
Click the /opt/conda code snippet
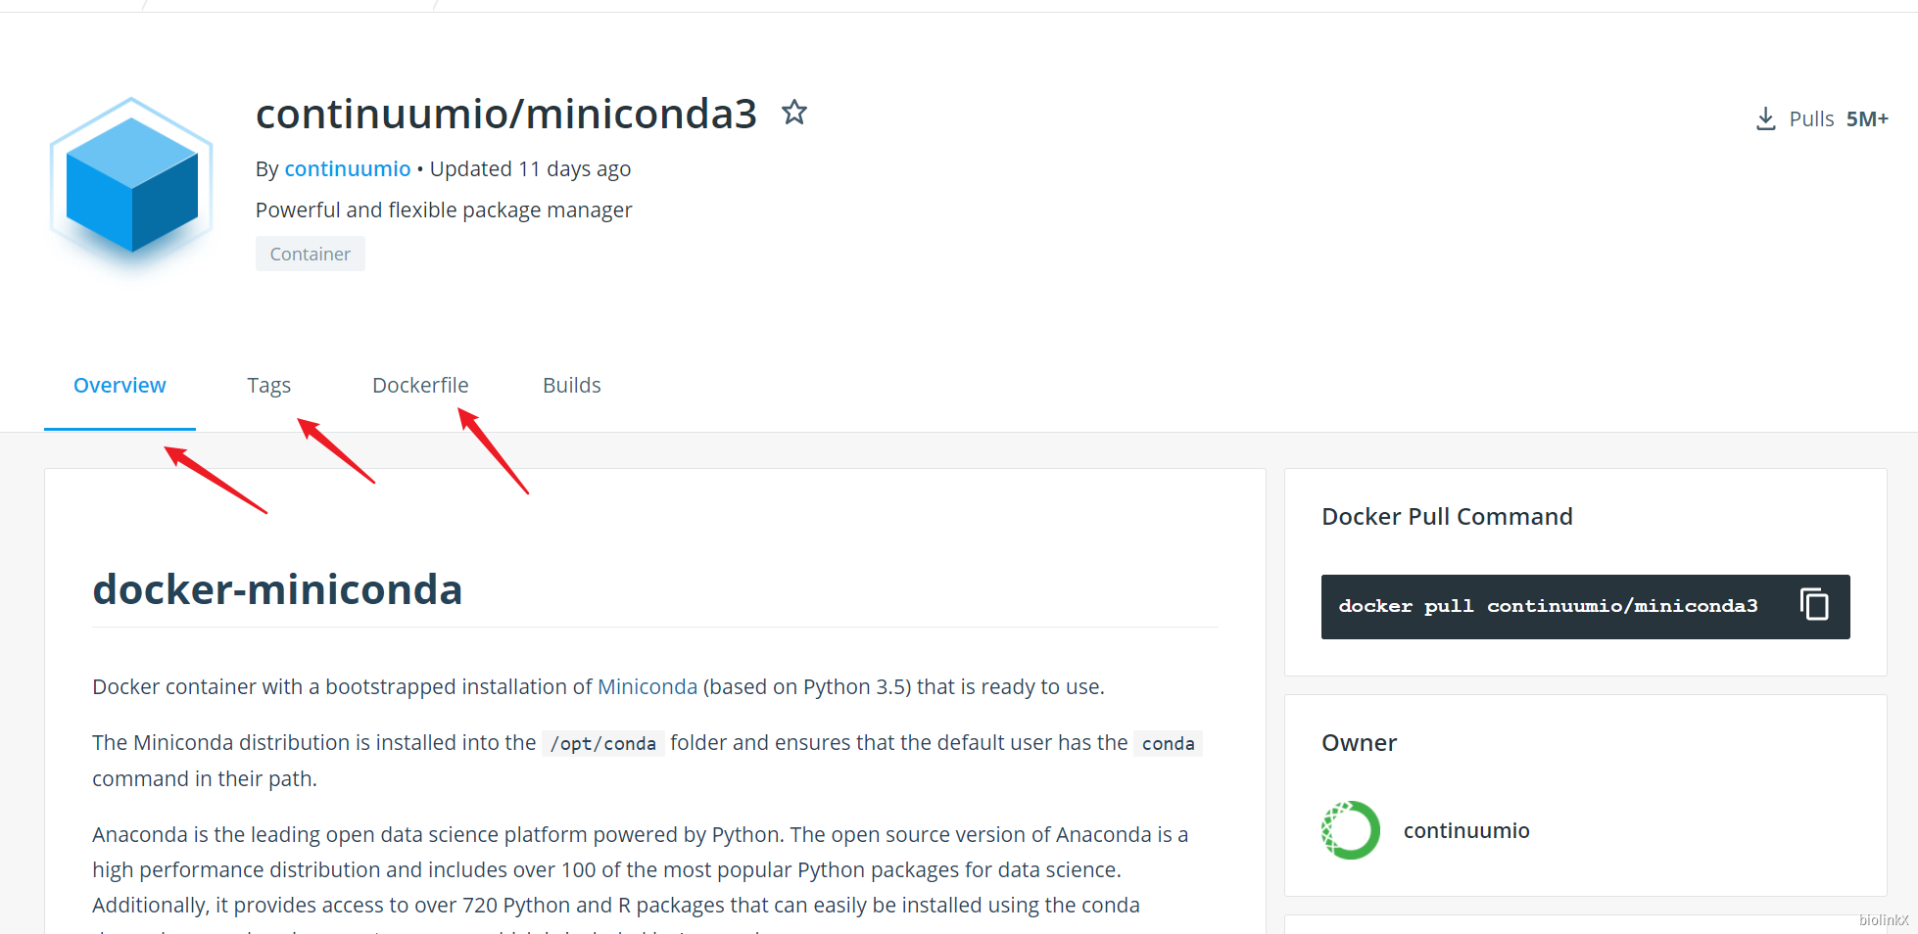point(602,744)
